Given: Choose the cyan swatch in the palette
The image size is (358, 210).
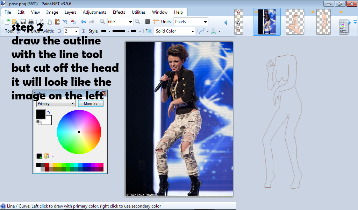Looking at the screenshot, I should click(x=76, y=165).
